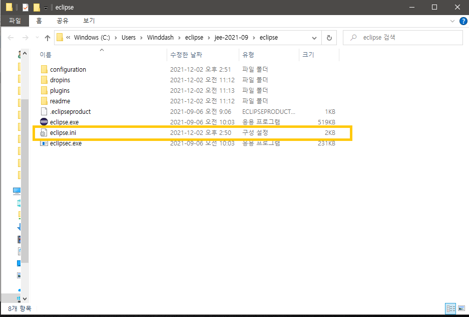The height and width of the screenshot is (317, 469).
Task: Go forward with the forward arrow
Action: pos(26,38)
